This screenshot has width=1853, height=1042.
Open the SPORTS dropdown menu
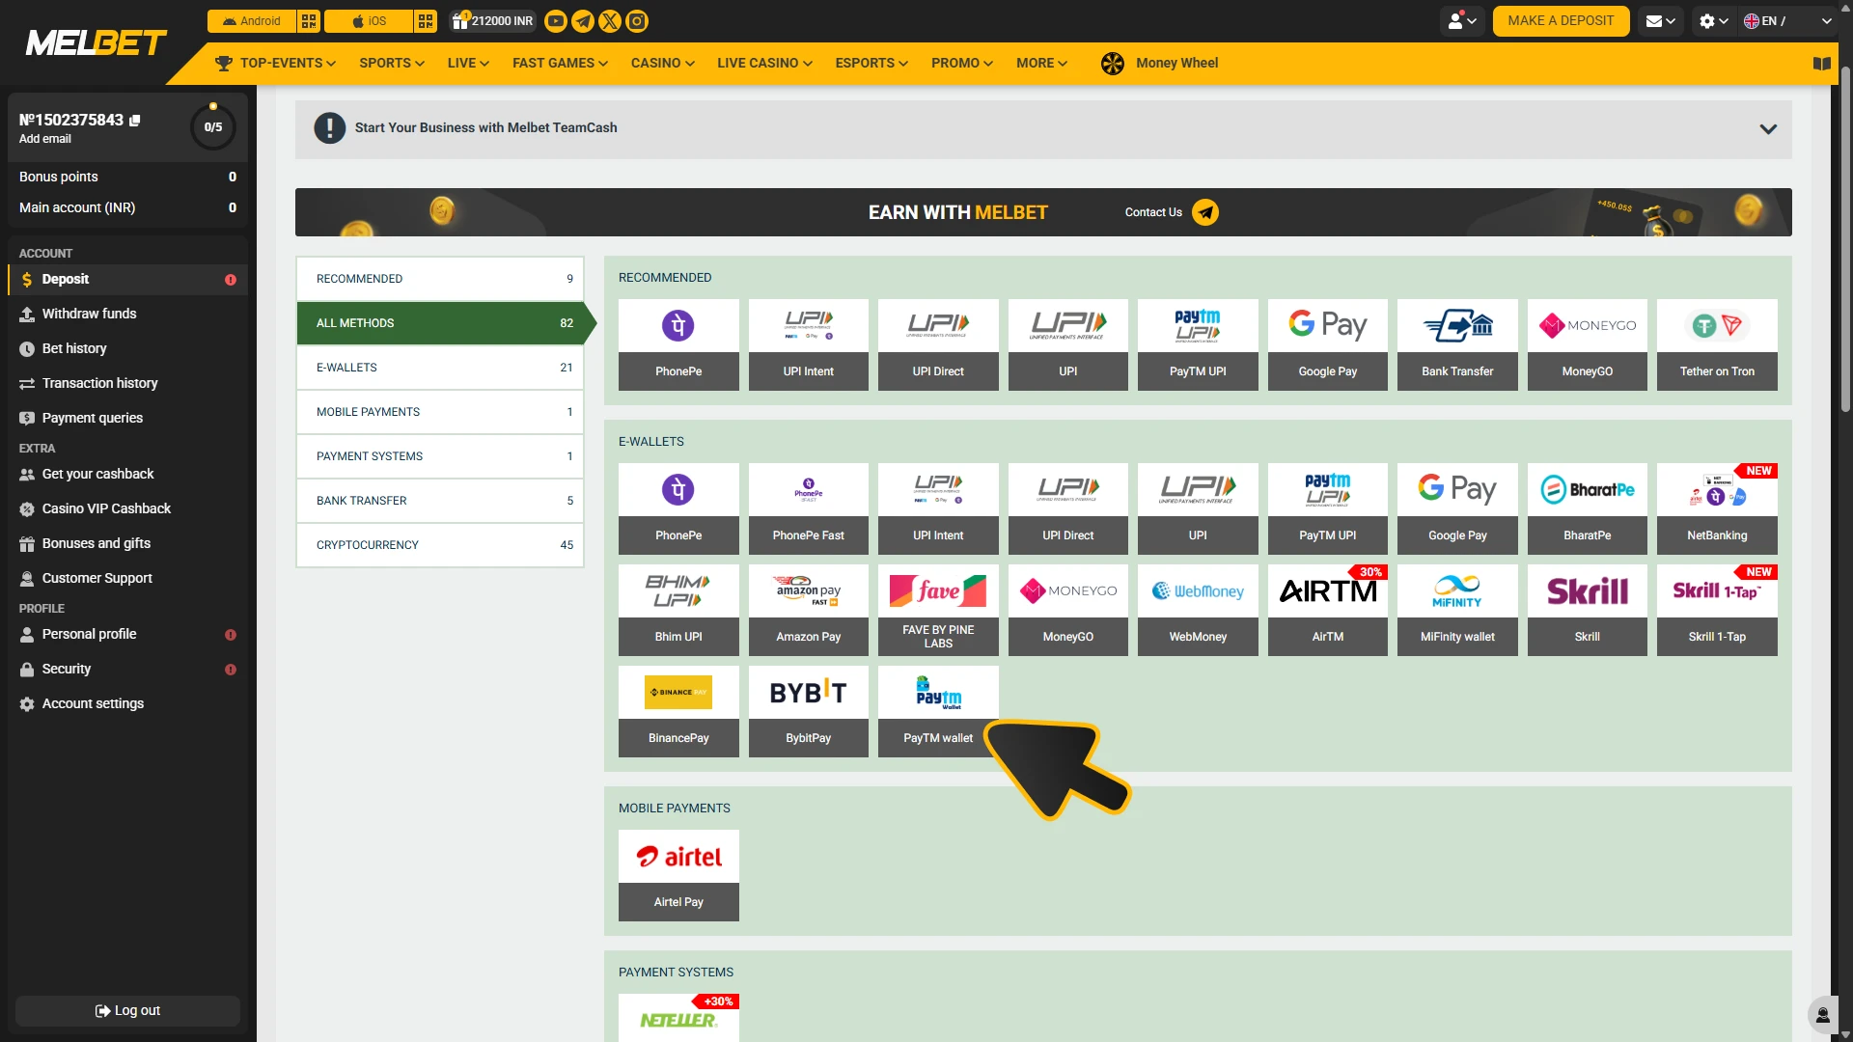tap(392, 64)
